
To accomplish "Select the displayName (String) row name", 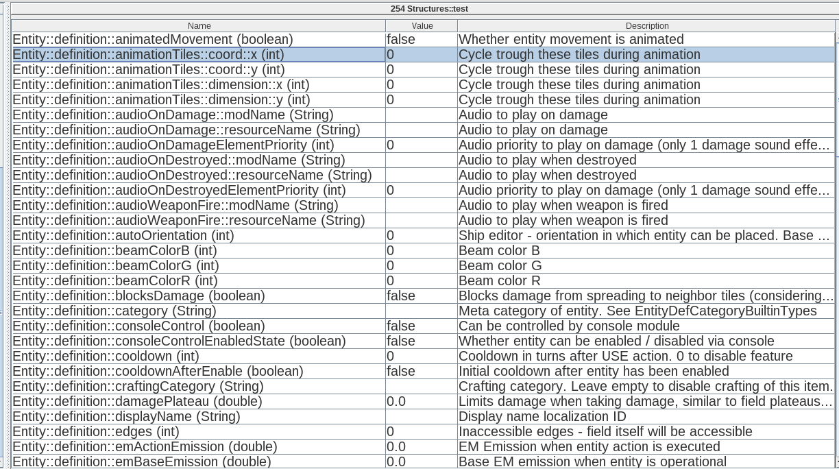I will click(199, 417).
